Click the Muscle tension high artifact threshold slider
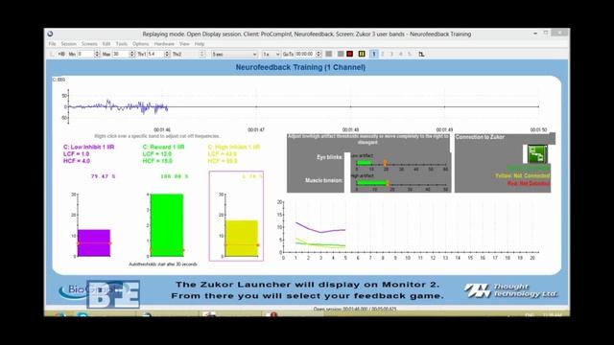 click(x=389, y=183)
